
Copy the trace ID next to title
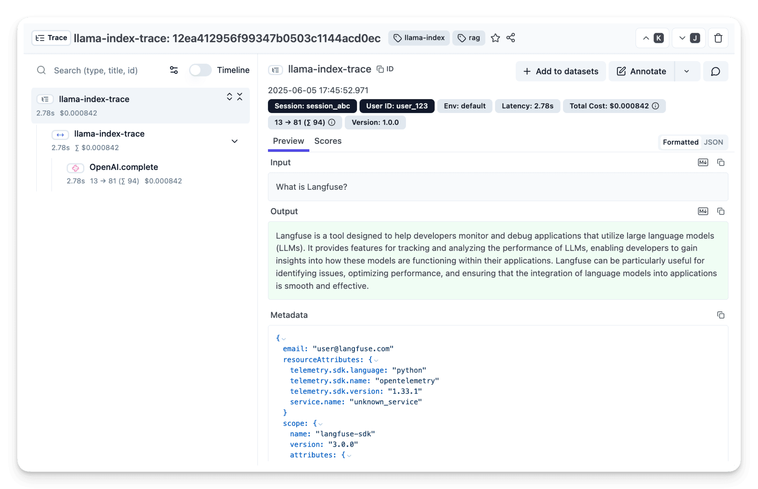[x=385, y=69]
